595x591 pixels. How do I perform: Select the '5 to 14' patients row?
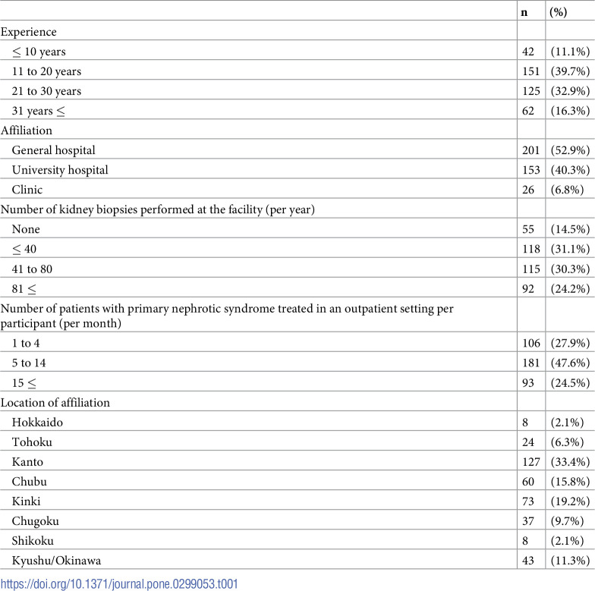[x=297, y=363]
